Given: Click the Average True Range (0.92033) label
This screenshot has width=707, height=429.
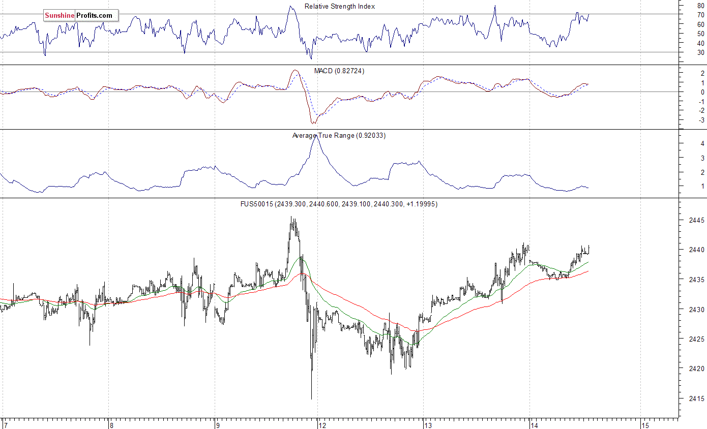Looking at the screenshot, I should click(x=339, y=136).
